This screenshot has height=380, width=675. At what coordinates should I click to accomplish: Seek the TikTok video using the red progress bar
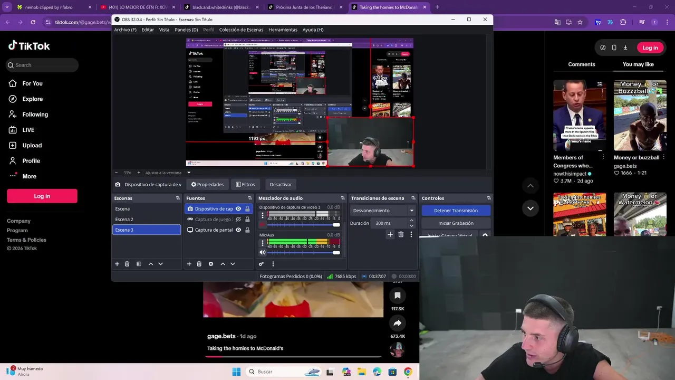[293, 357]
